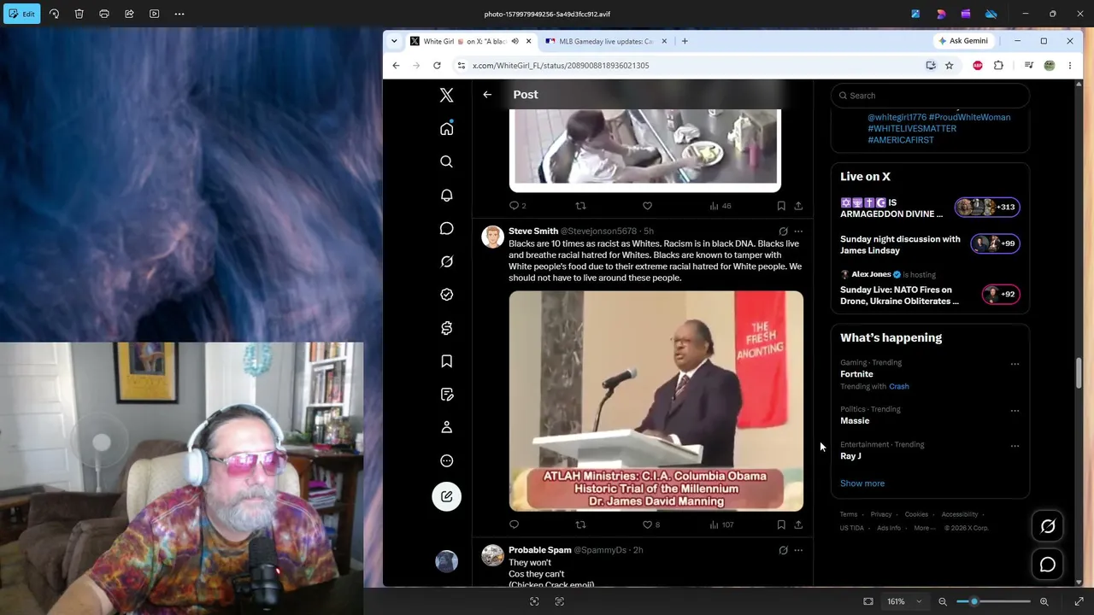Bookmark Steve Smith's reply
The height and width of the screenshot is (615, 1094).
point(781,524)
